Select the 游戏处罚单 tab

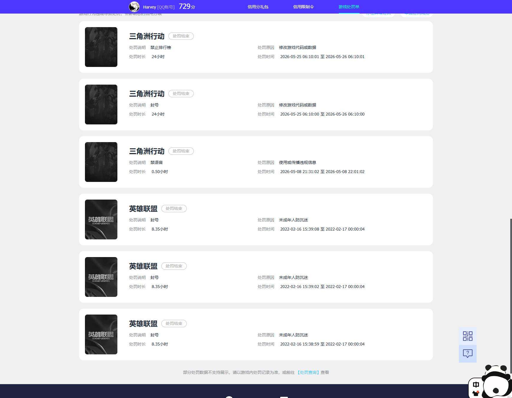[349, 7]
